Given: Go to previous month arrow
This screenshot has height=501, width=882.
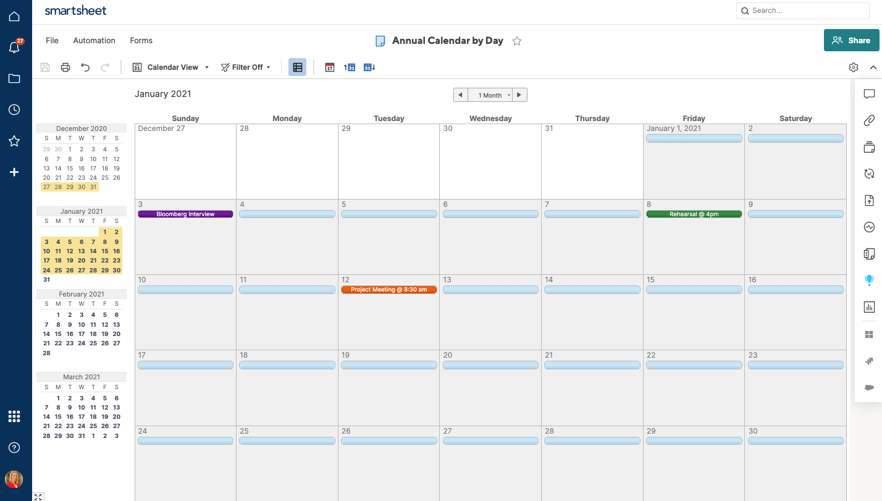Looking at the screenshot, I should (x=461, y=95).
